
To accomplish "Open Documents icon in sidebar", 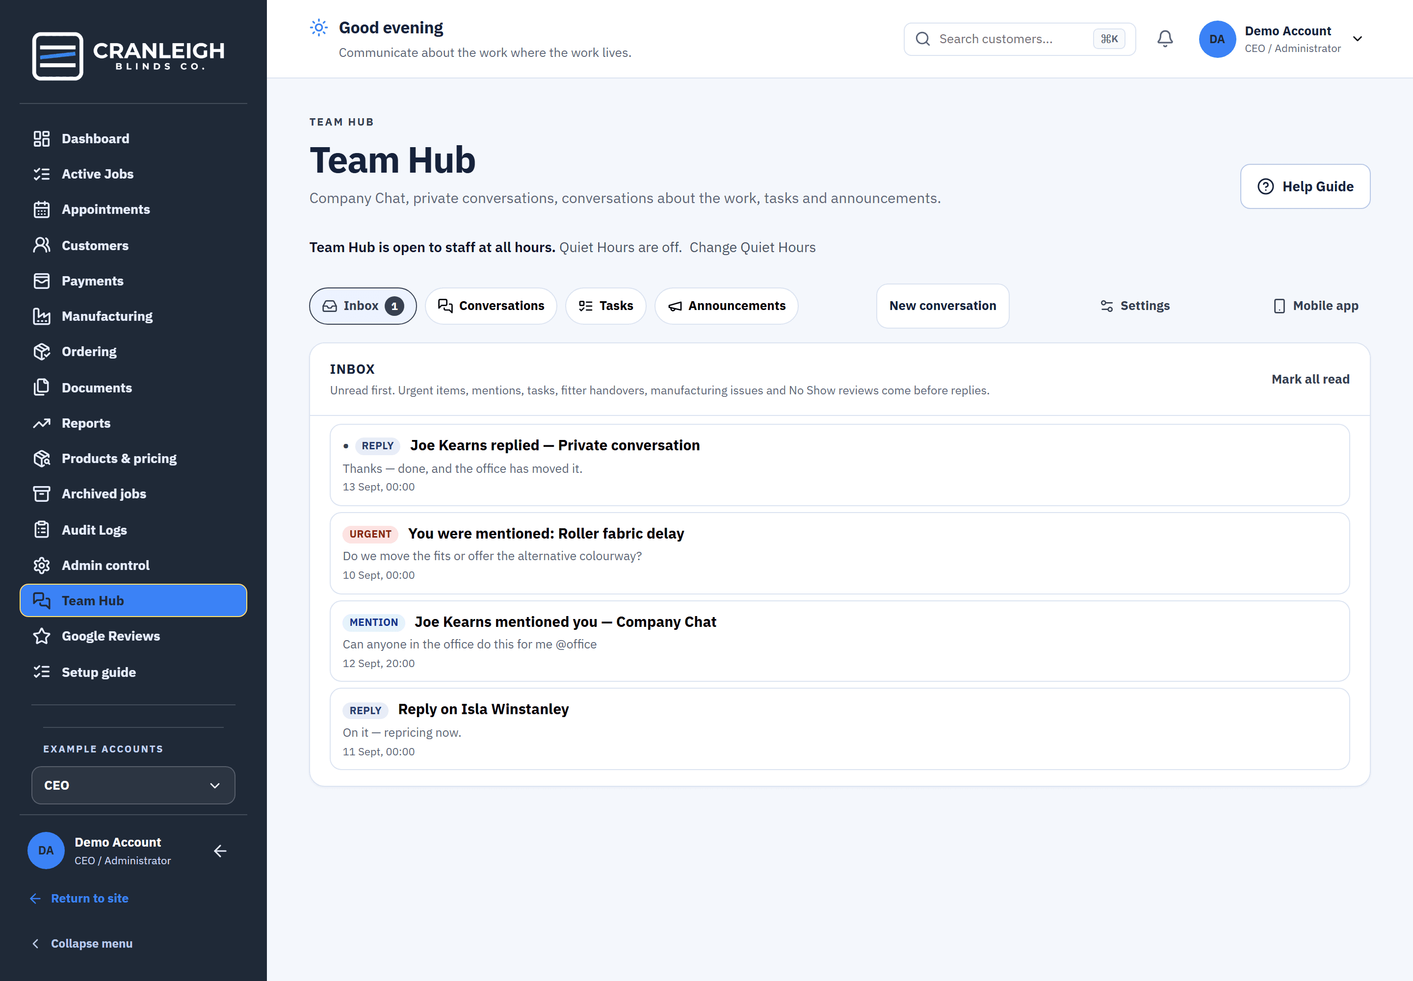I will [x=41, y=387].
